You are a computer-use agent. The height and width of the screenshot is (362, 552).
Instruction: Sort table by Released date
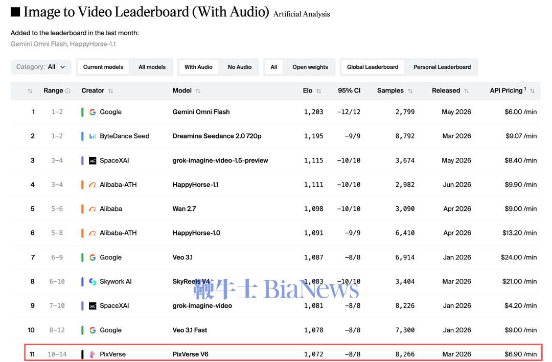pos(467,91)
